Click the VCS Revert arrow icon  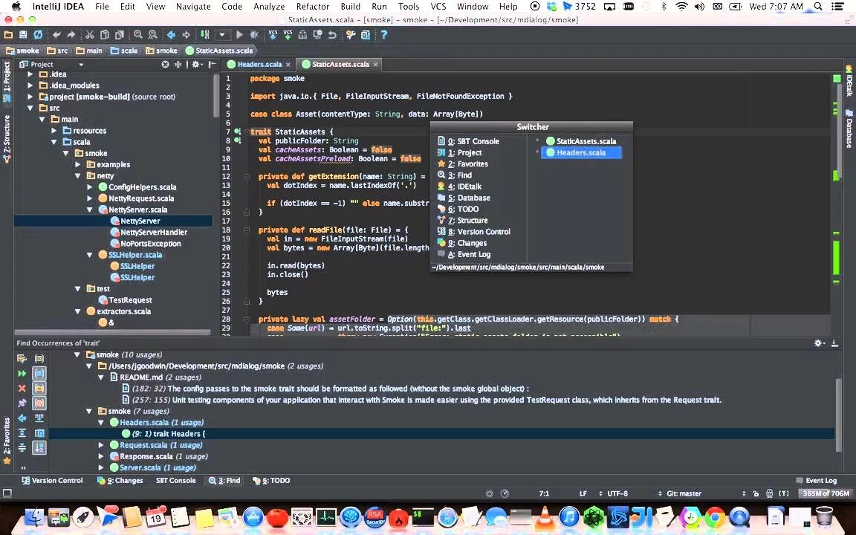coord(332,35)
